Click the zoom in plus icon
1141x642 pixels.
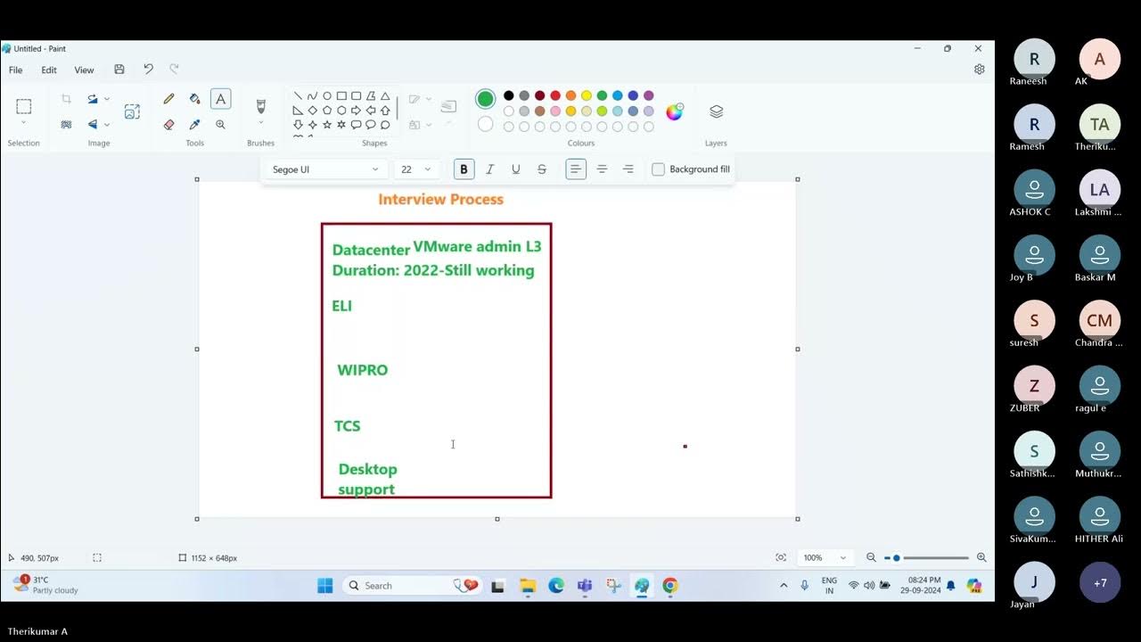[981, 557]
